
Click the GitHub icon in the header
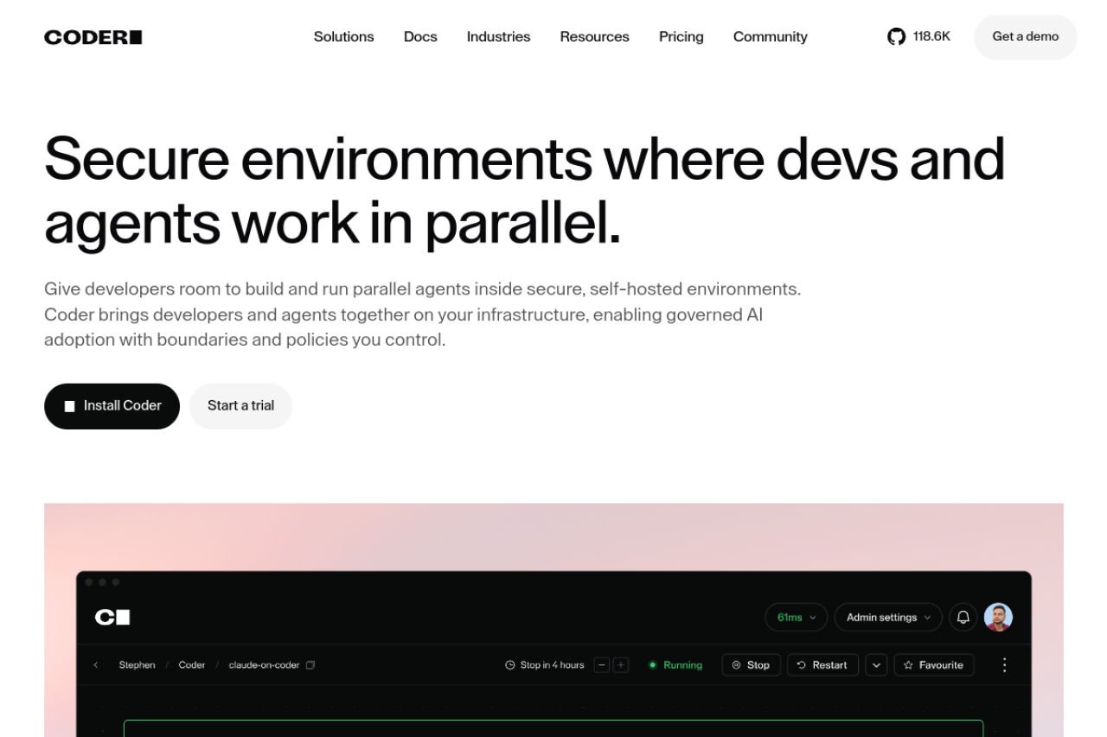(x=896, y=36)
